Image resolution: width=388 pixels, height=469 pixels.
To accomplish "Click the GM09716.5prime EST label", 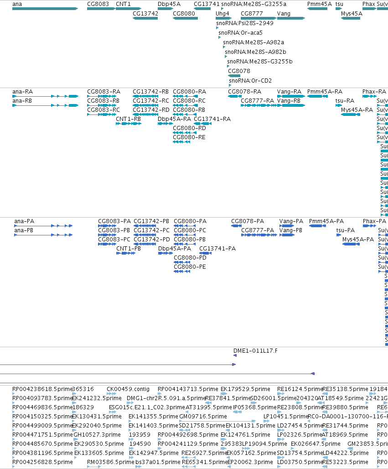I will [203, 417].
